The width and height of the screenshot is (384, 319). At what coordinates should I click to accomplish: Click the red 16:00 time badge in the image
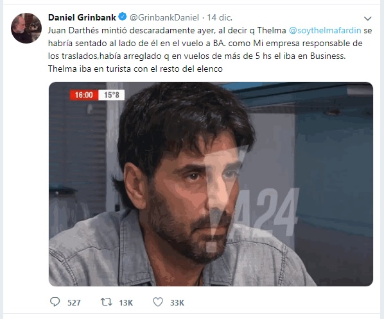coord(83,95)
